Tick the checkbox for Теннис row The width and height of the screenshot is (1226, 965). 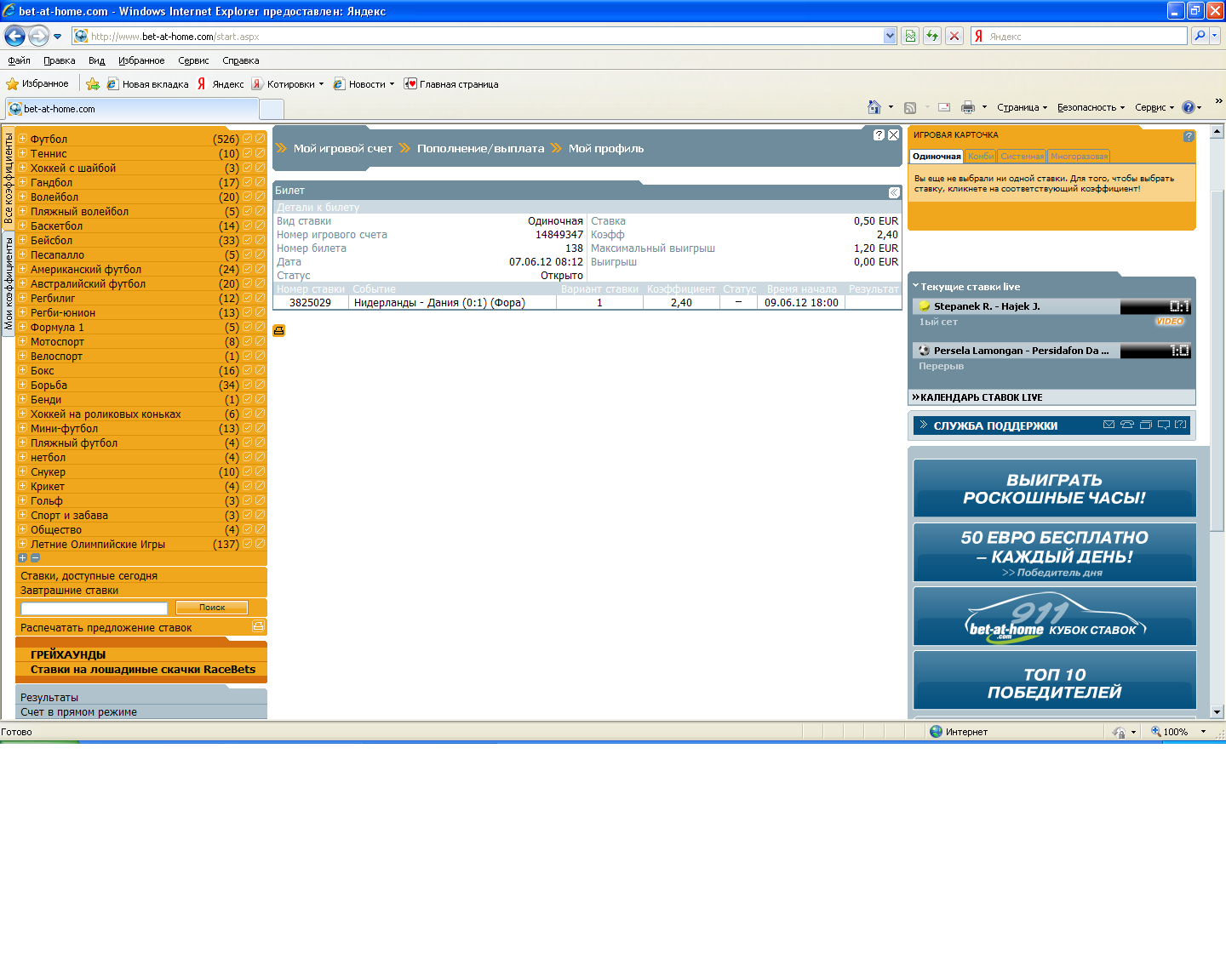(247, 153)
